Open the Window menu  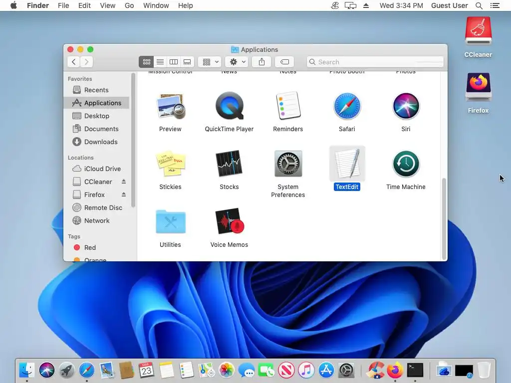point(156,5)
